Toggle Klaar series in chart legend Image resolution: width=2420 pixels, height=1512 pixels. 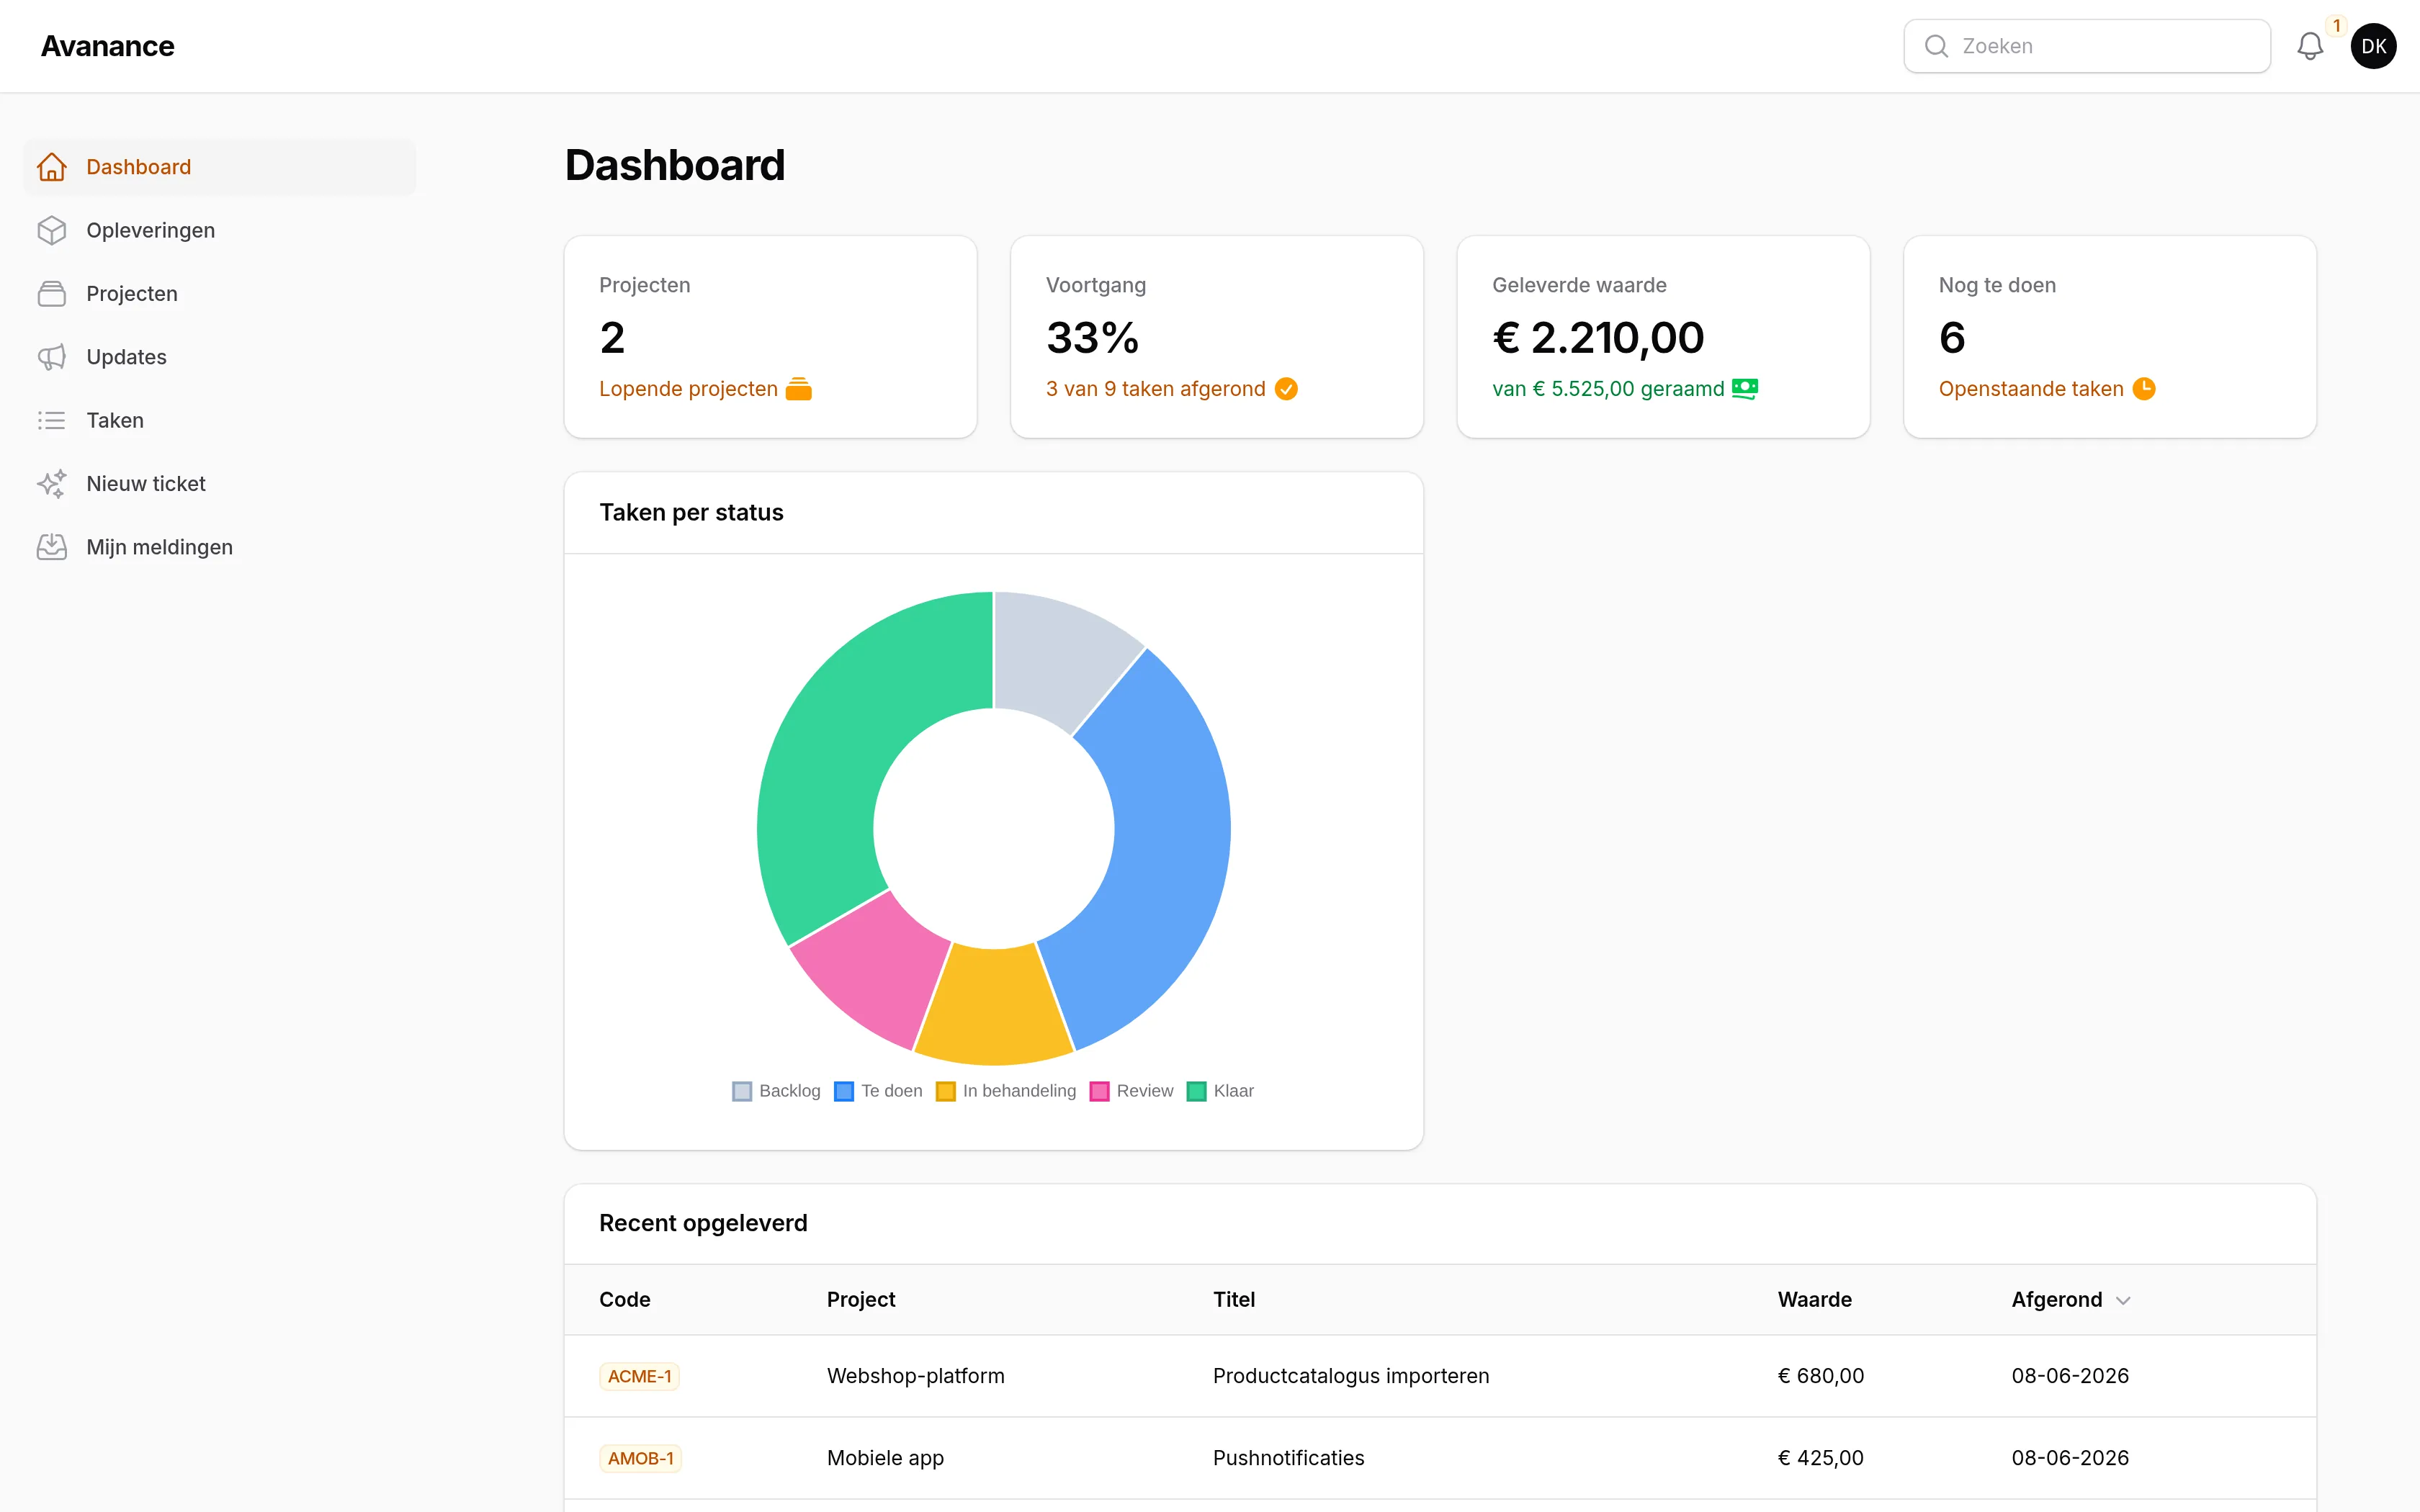pyautogui.click(x=1220, y=1091)
